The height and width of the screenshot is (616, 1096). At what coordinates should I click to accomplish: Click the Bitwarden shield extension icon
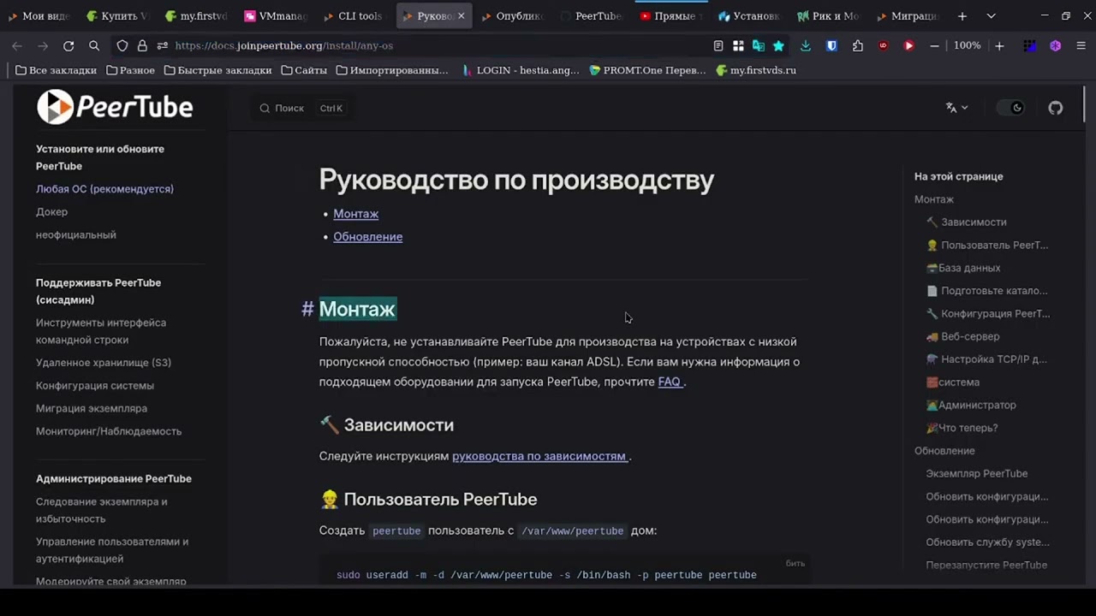(831, 45)
